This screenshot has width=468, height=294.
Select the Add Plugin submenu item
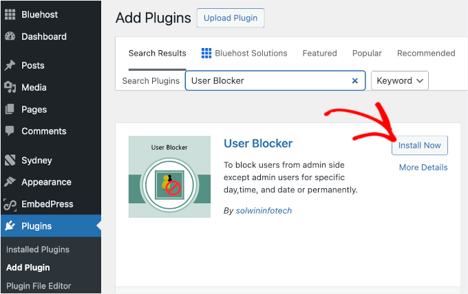tap(28, 267)
